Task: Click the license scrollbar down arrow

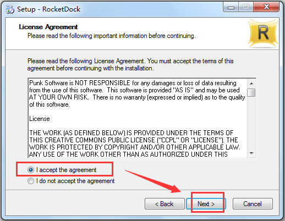Action: point(251,153)
